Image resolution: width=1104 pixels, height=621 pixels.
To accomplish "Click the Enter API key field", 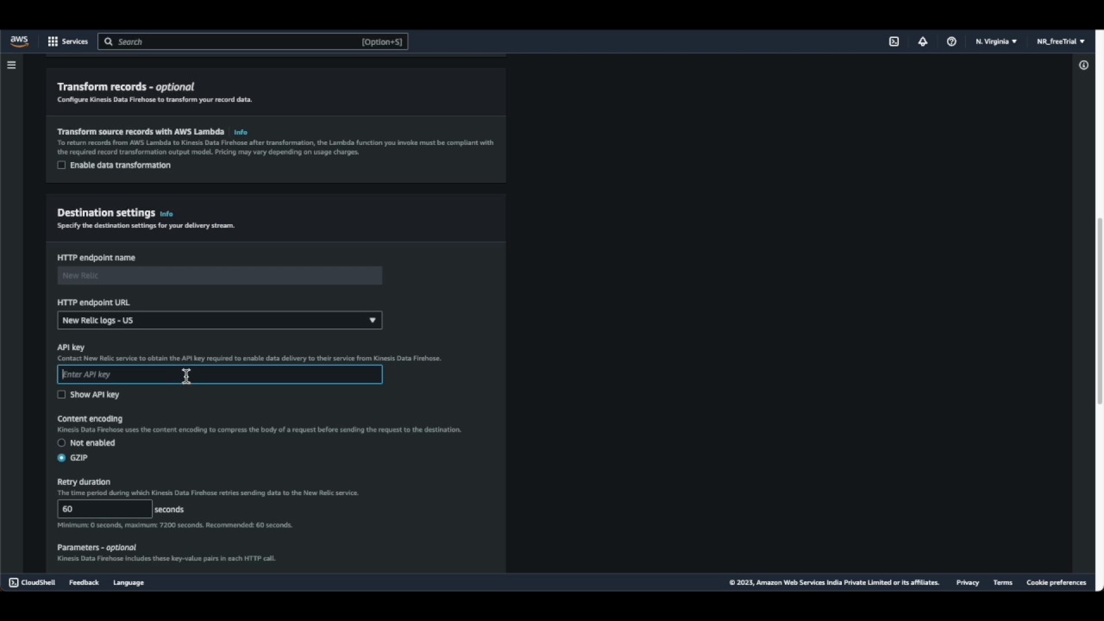I will pyautogui.click(x=220, y=374).
